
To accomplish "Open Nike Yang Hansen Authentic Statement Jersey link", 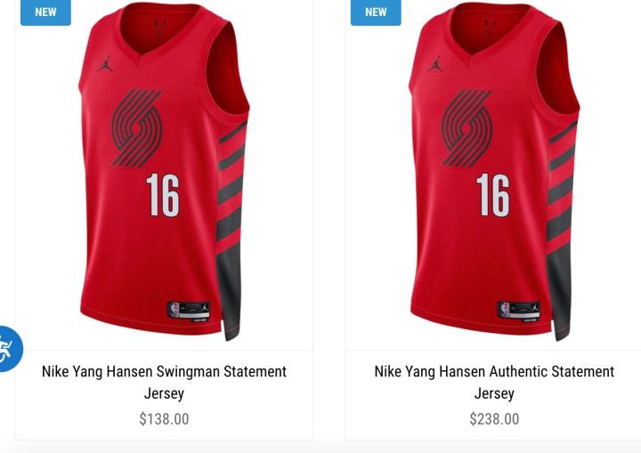I will (494, 383).
